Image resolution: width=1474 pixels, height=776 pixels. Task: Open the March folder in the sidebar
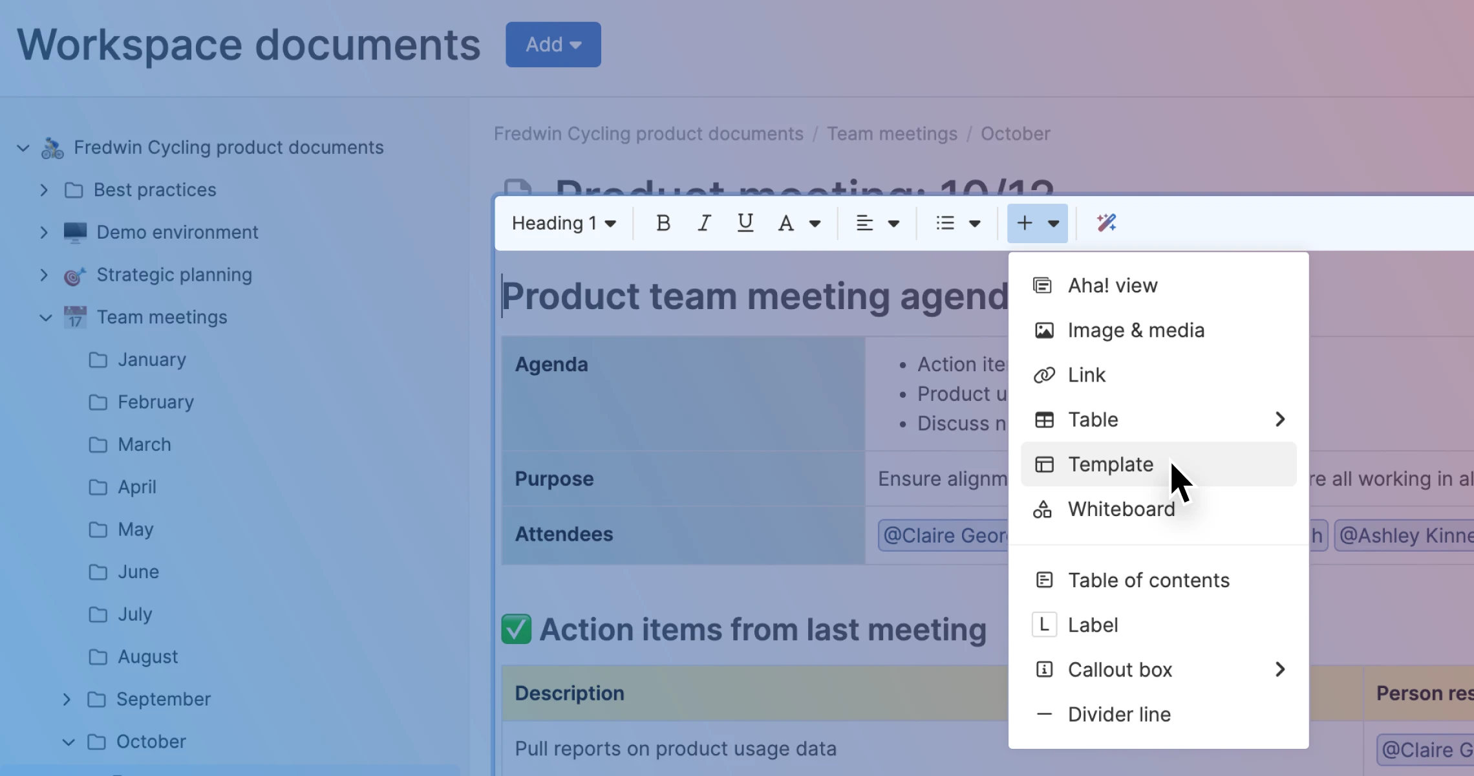[x=144, y=444]
